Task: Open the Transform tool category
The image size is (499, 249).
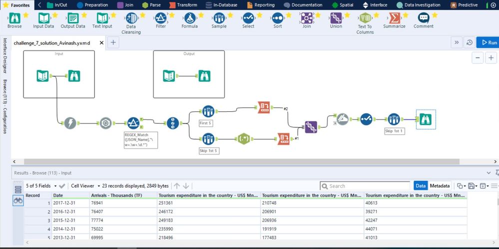Action: coord(183,5)
